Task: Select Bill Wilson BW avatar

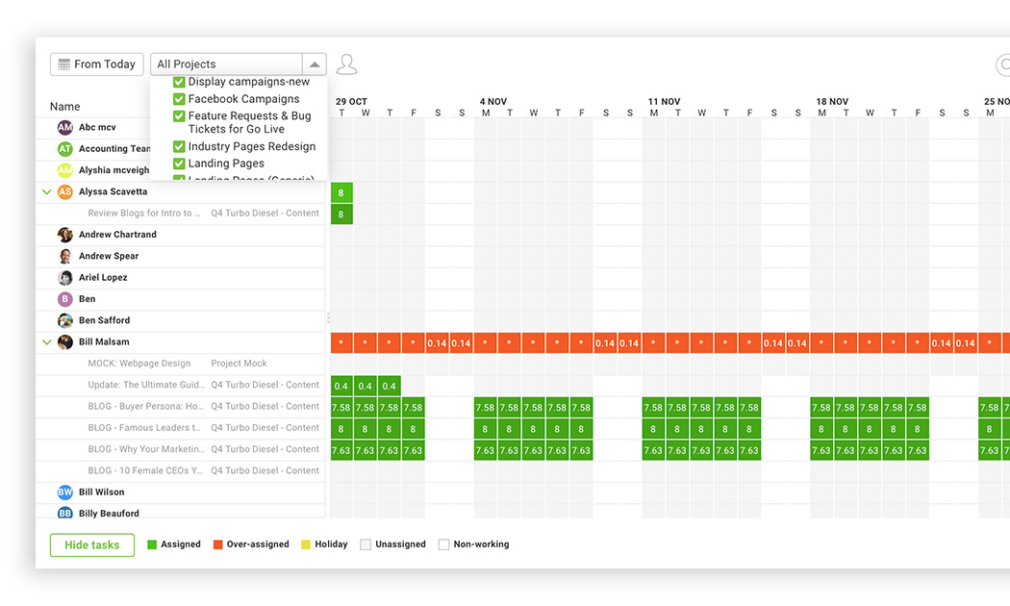Action: [x=65, y=492]
